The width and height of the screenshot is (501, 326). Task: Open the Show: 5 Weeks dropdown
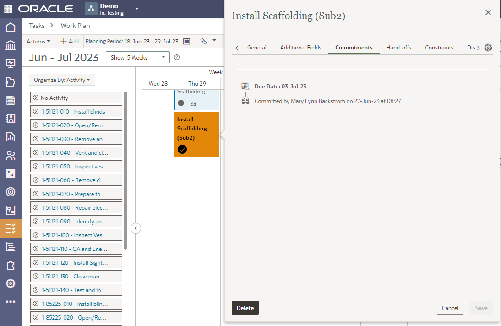click(x=137, y=57)
